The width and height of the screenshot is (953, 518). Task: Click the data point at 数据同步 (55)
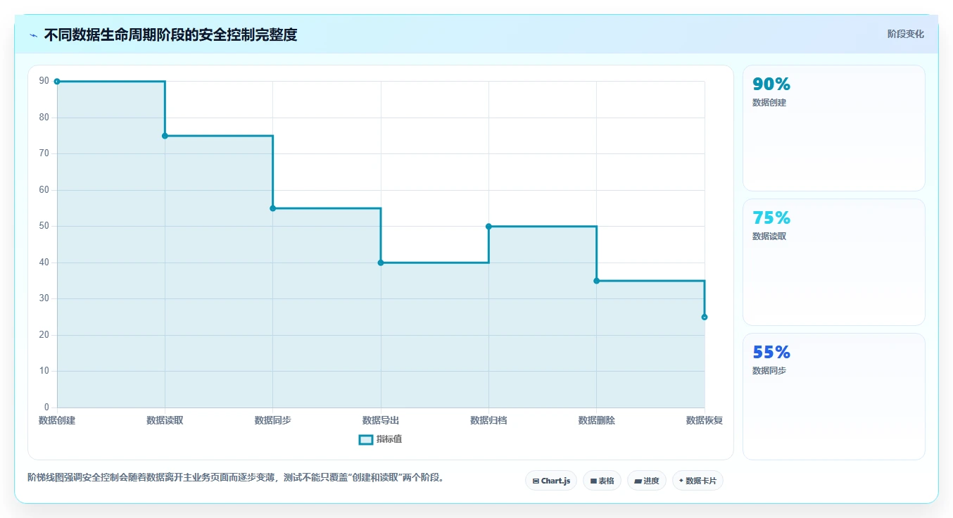click(x=273, y=208)
